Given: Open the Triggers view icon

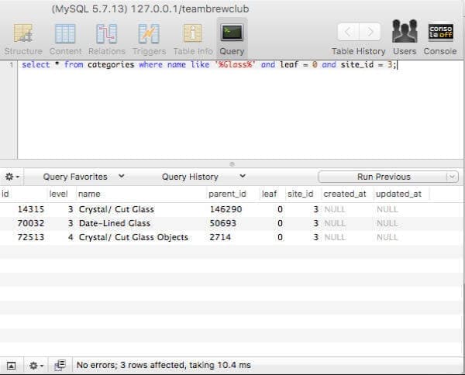Looking at the screenshot, I should click(149, 33).
